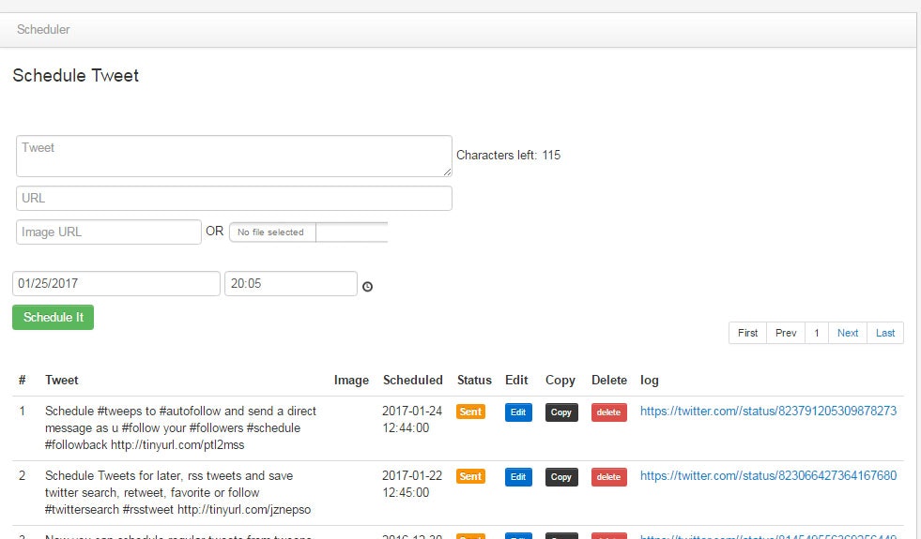Click the green Schedule It button
The height and width of the screenshot is (539, 921).
click(x=53, y=317)
